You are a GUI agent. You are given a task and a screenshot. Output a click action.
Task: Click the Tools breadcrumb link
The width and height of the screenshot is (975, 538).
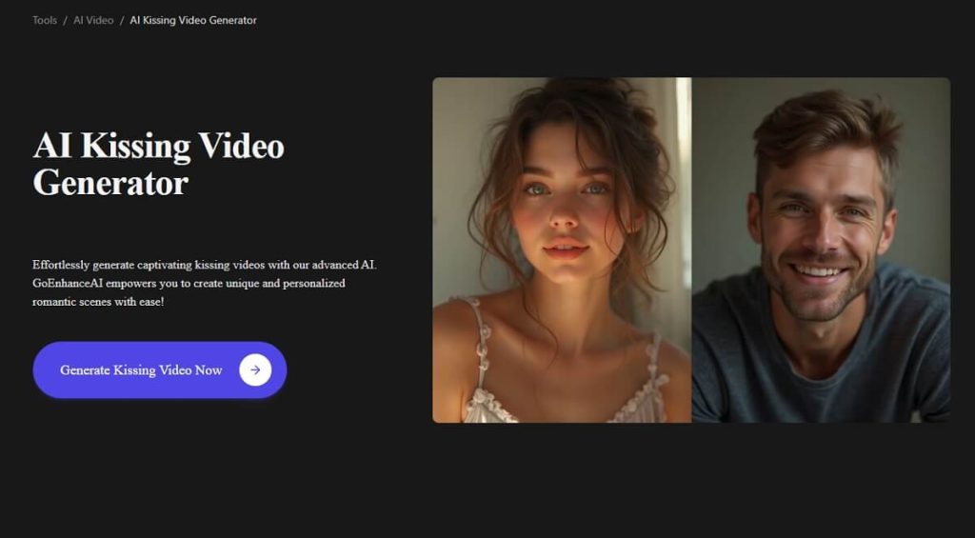(45, 21)
